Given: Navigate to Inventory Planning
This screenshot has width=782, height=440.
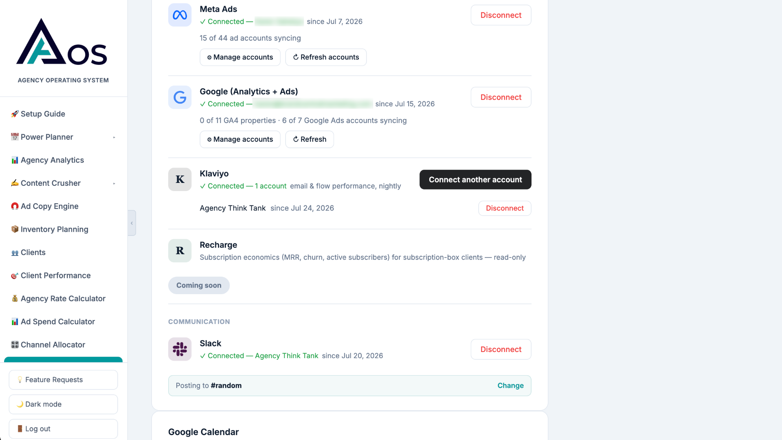Looking at the screenshot, I should [x=63, y=229].
